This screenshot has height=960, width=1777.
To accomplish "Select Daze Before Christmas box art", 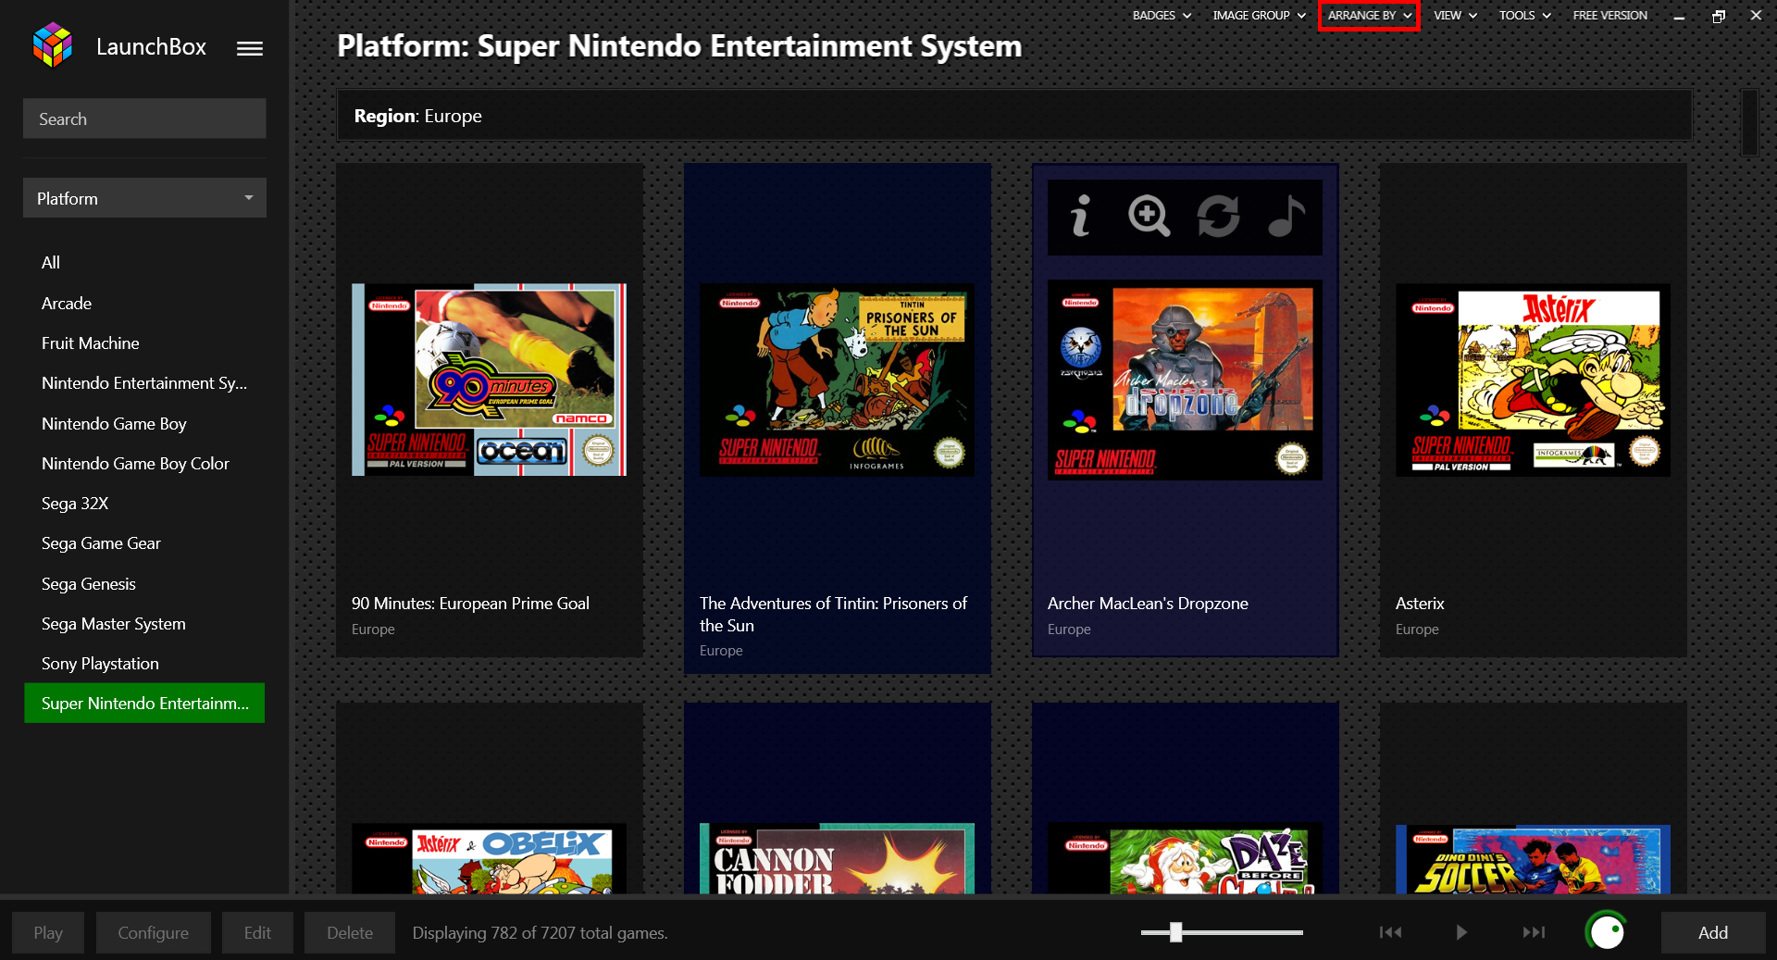I will (1185, 859).
